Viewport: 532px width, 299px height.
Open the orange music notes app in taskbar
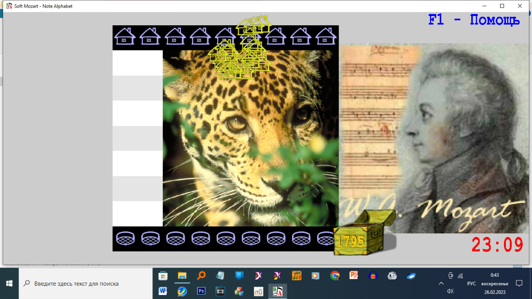(297, 275)
